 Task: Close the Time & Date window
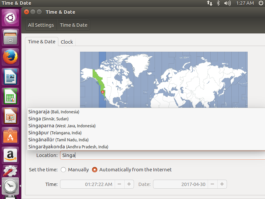[x=26, y=12]
